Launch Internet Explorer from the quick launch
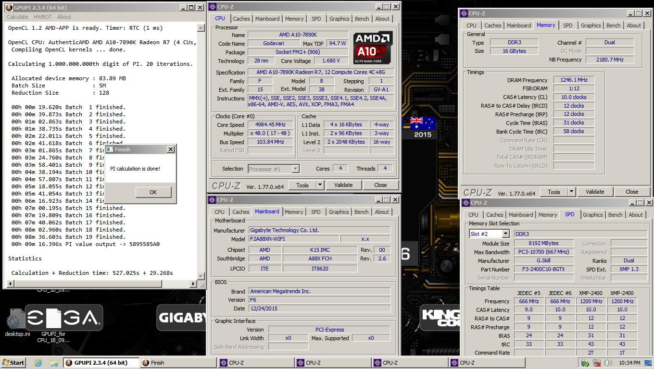Viewport: 654px width, 369px height. pos(38,363)
